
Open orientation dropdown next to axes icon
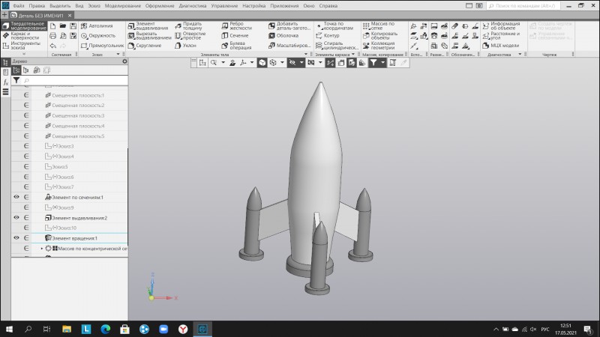click(252, 63)
